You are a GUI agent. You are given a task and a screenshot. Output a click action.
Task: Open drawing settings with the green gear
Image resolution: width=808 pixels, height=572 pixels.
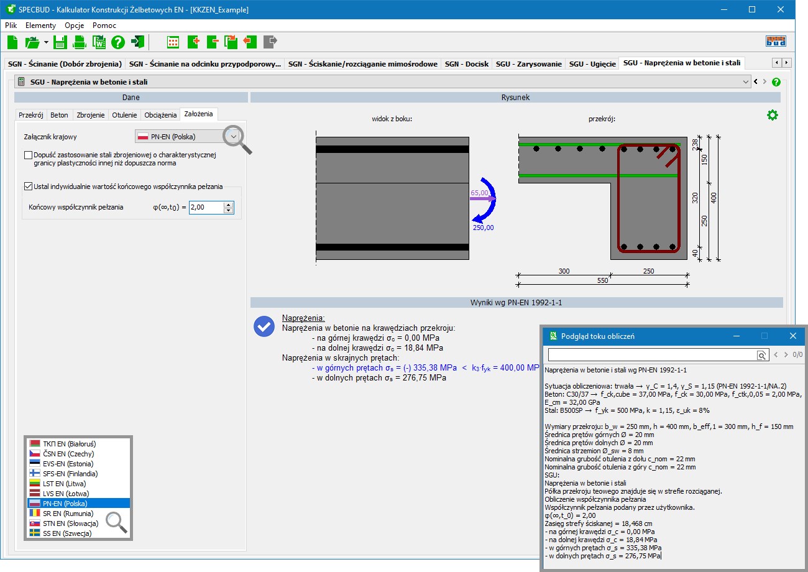tap(773, 115)
